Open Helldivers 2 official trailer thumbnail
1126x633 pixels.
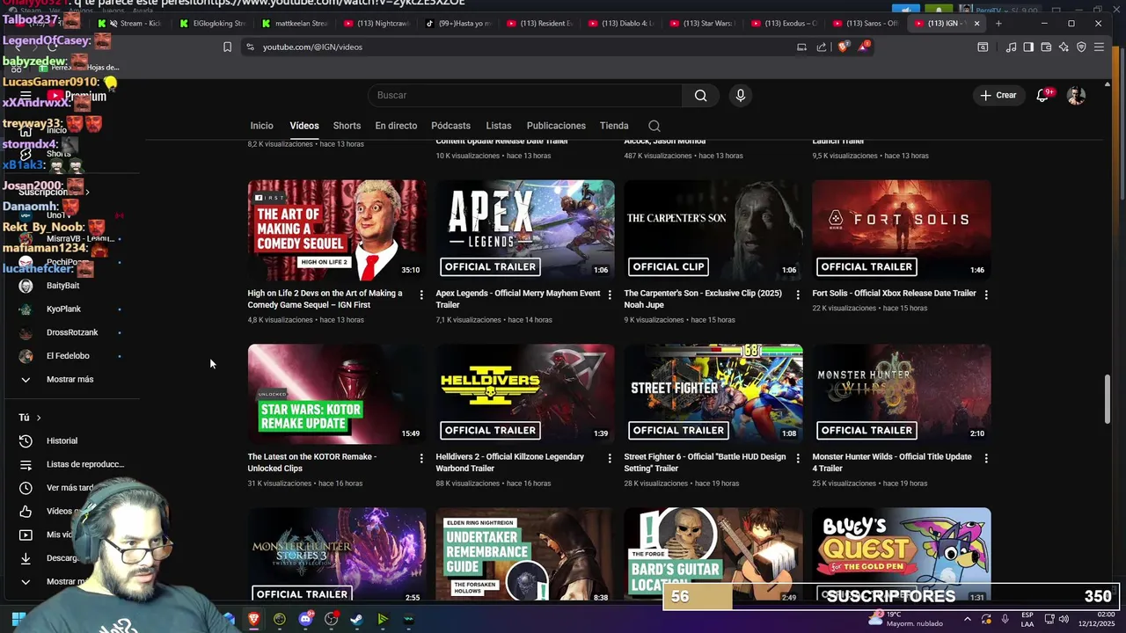(x=525, y=394)
